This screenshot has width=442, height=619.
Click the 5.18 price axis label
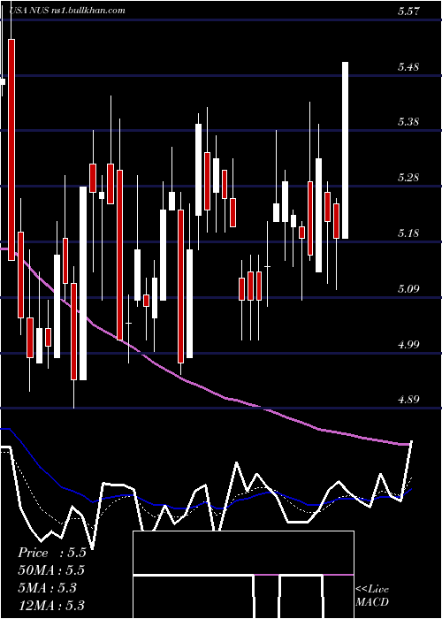click(x=408, y=233)
